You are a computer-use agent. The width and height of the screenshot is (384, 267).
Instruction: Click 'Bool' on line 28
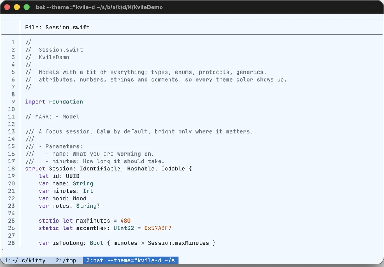[x=96, y=243]
